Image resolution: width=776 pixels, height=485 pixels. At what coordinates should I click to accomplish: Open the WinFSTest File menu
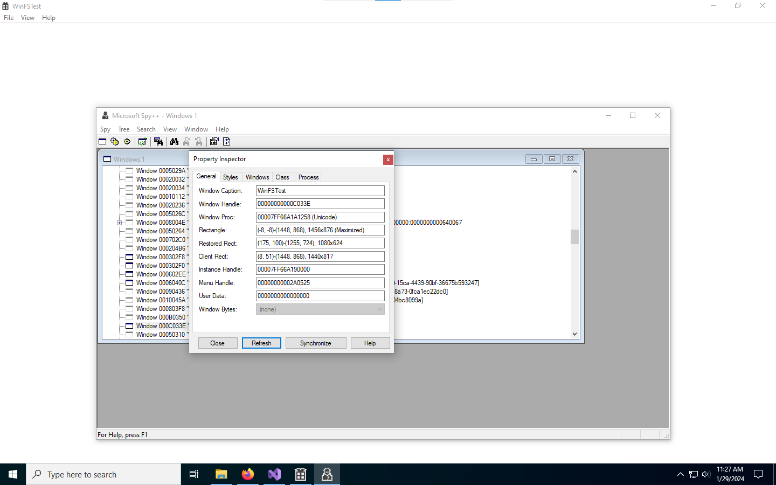coord(9,18)
